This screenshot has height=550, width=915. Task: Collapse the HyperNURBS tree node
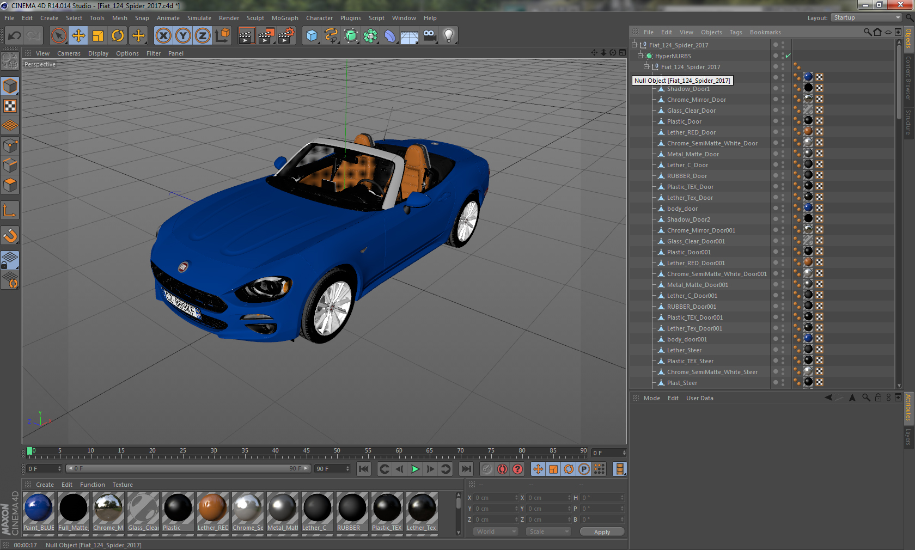(x=640, y=56)
